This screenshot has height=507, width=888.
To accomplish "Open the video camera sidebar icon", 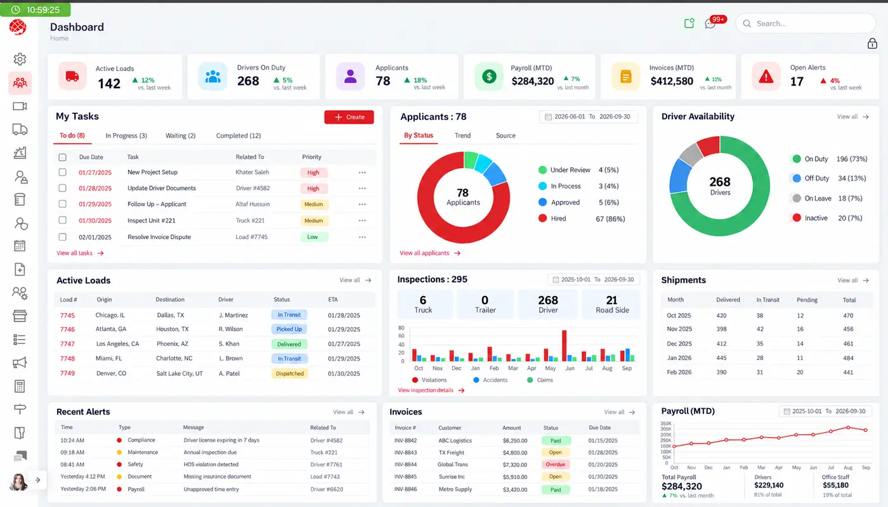I will pyautogui.click(x=20, y=106).
